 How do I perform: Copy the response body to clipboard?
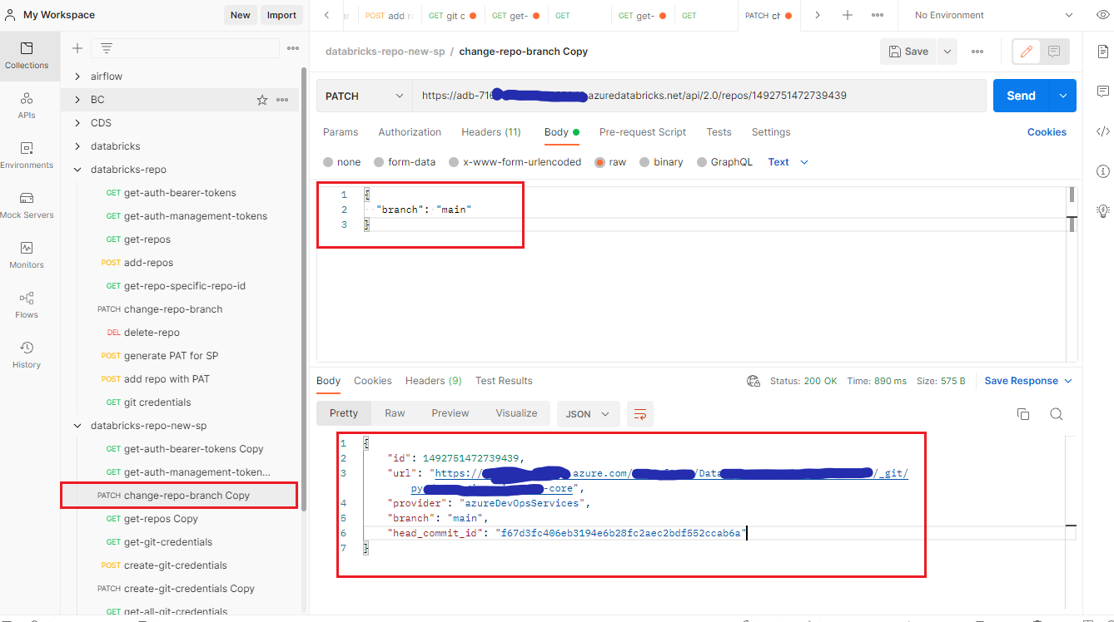tap(1023, 414)
